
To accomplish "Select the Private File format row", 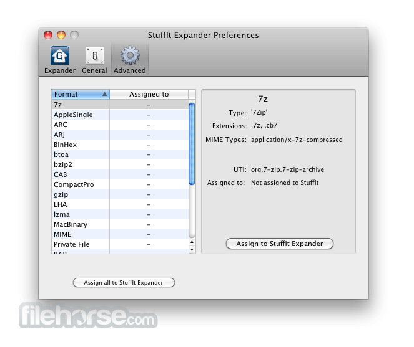I will pyautogui.click(x=120, y=244).
